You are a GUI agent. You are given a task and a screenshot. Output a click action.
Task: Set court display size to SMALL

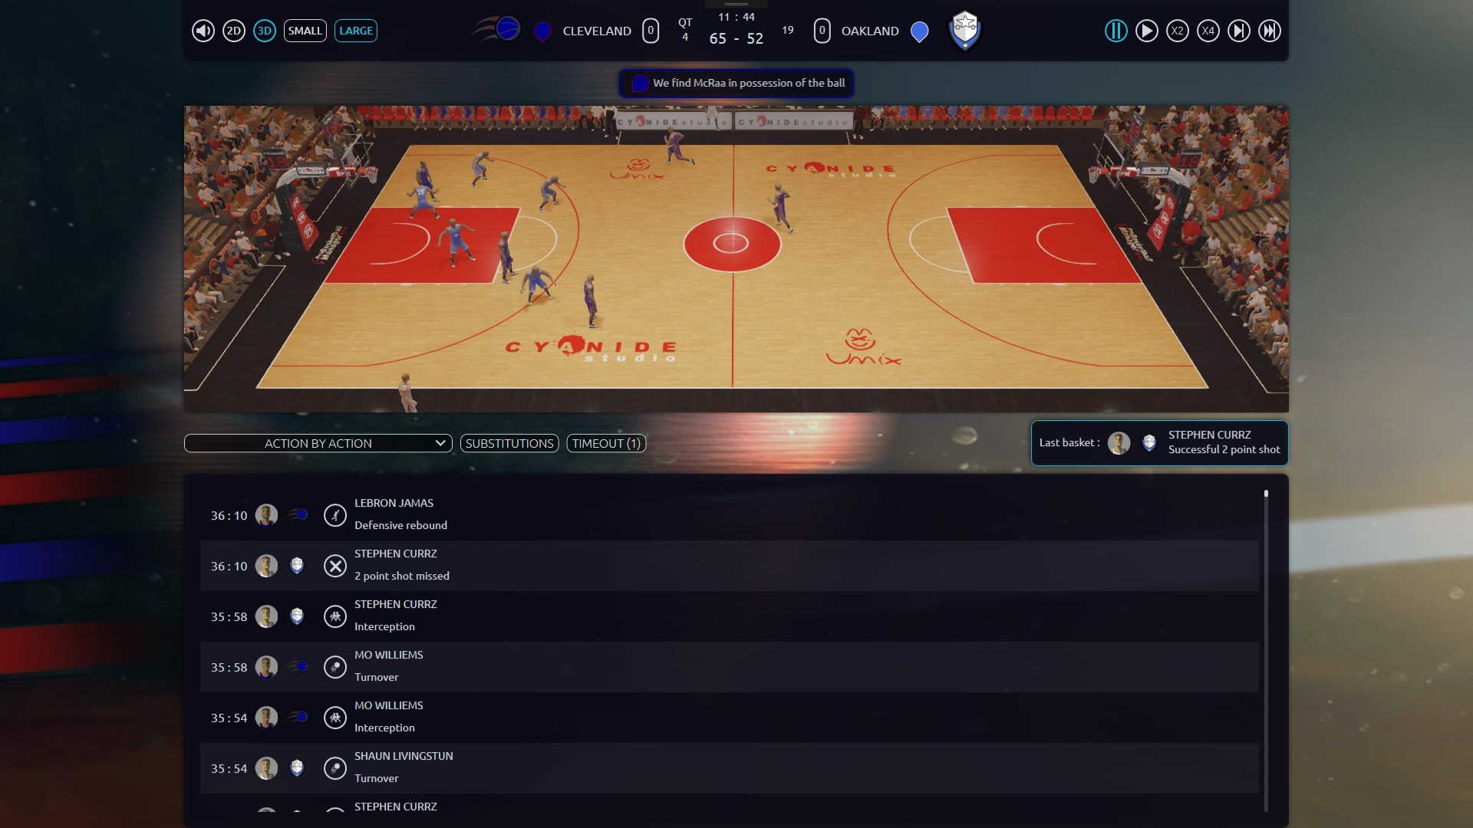305,31
